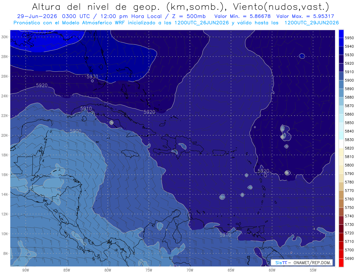Click the 80W longitude axis label

coord(108,270)
